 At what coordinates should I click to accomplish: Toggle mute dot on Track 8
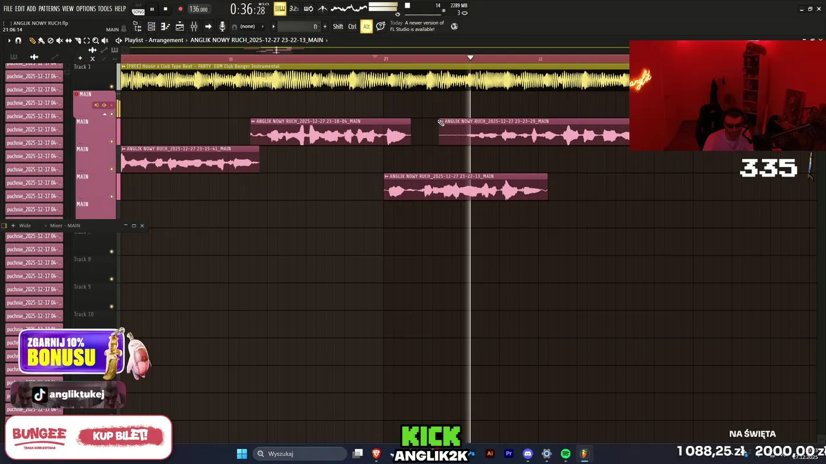112,279
